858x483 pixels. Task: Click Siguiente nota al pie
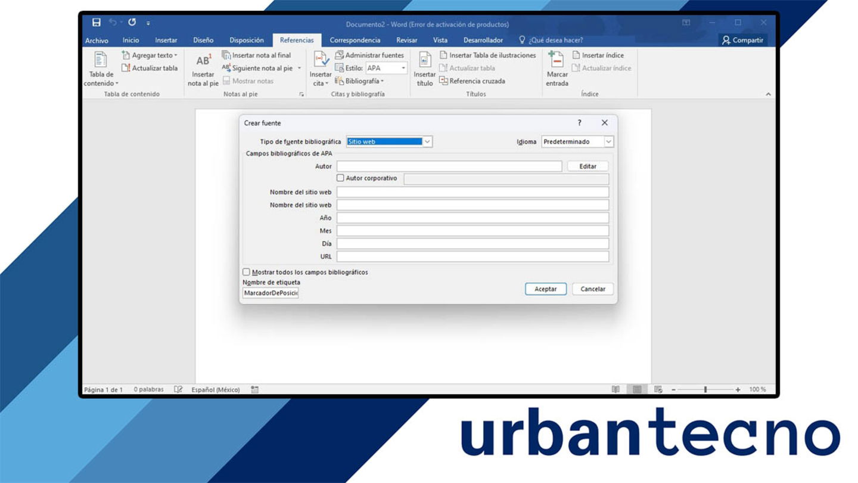pos(257,68)
